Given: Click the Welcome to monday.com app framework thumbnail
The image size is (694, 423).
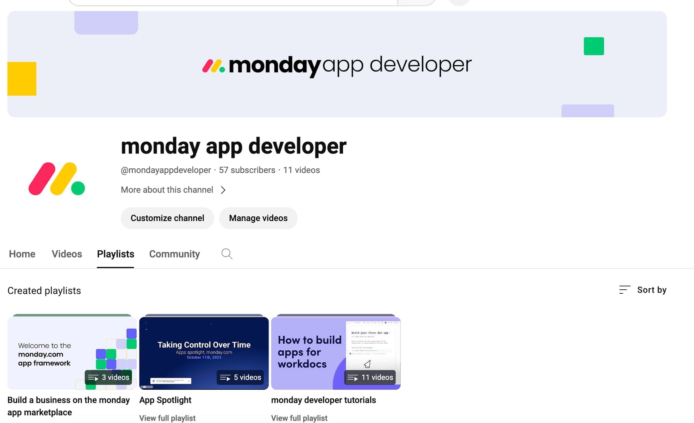Looking at the screenshot, I should (x=72, y=353).
